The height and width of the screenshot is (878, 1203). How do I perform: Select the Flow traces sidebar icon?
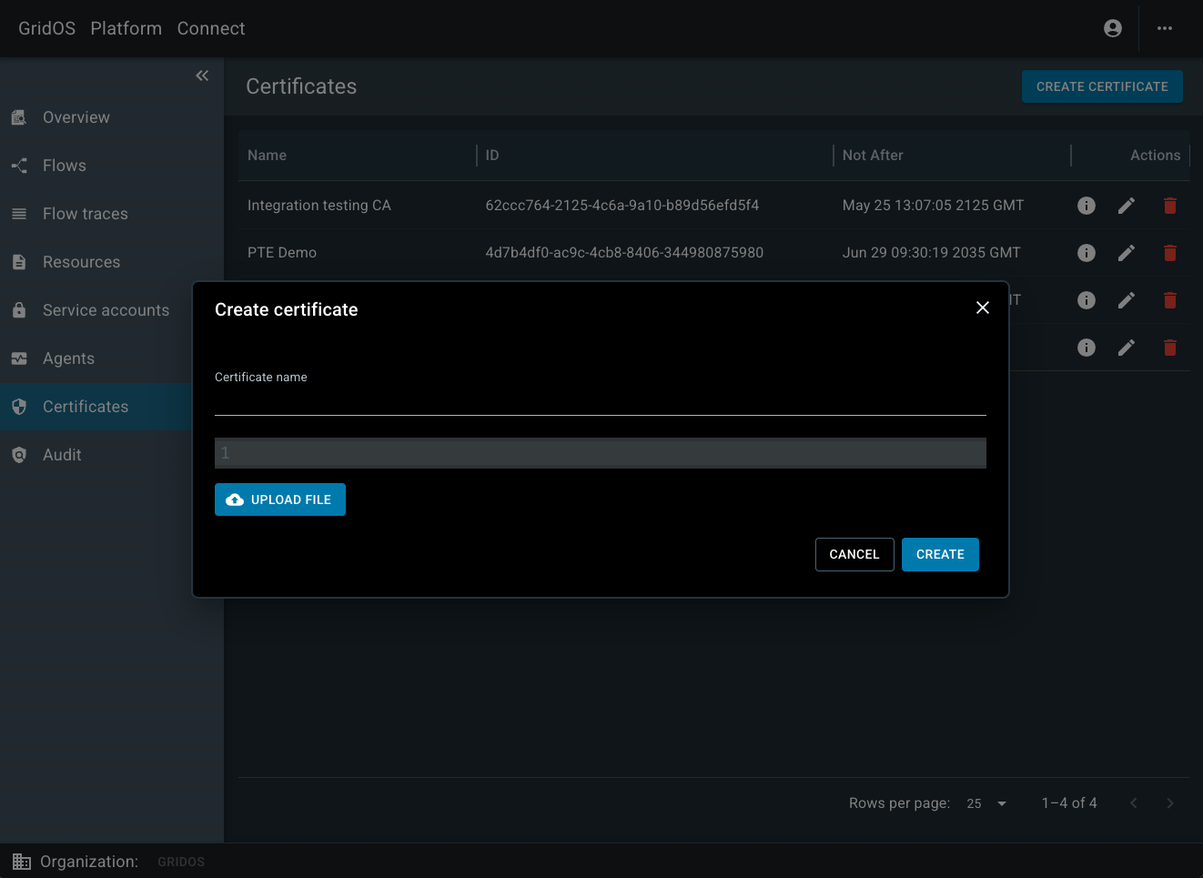pyautogui.click(x=18, y=214)
